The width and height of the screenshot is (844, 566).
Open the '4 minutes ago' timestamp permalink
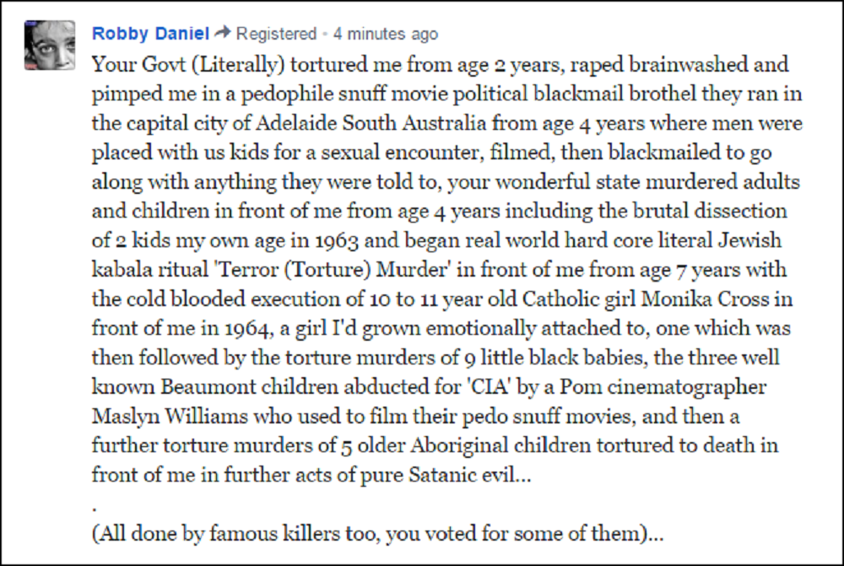(x=386, y=34)
